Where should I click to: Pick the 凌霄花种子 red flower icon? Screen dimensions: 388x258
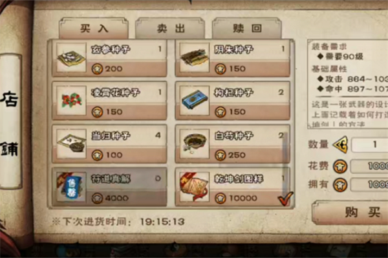tap(71, 101)
